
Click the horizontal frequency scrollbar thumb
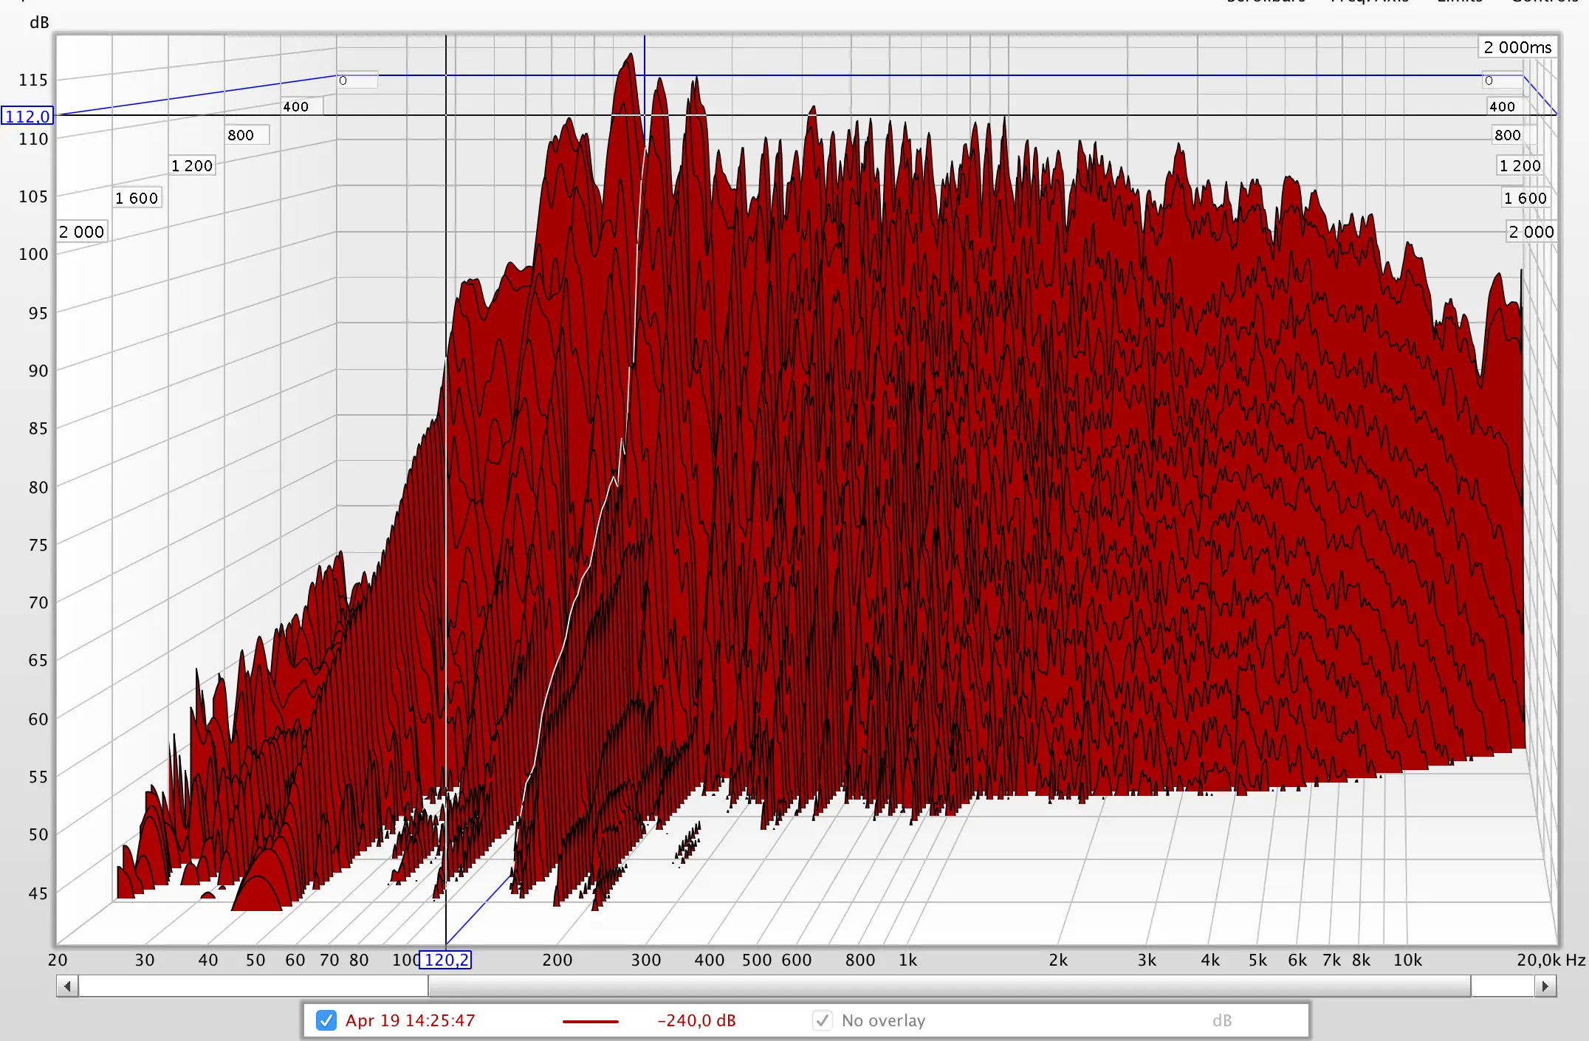949,986
